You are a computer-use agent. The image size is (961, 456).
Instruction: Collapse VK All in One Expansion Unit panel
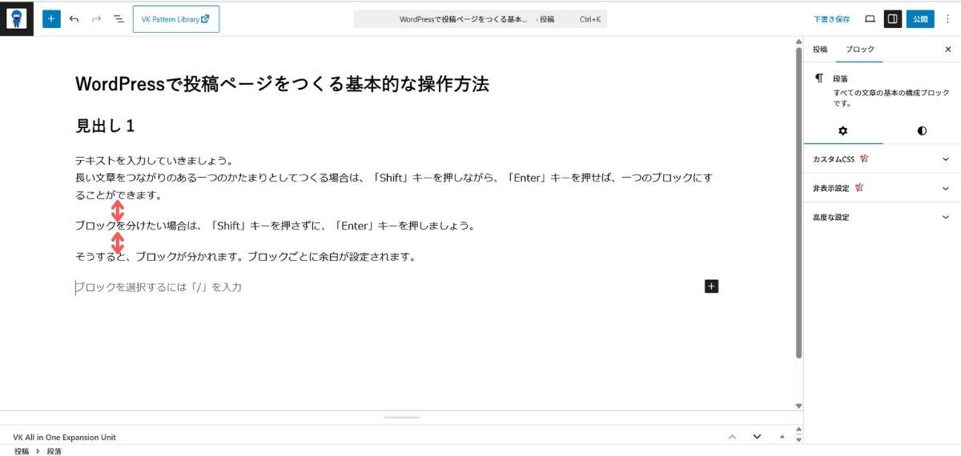[x=782, y=437]
